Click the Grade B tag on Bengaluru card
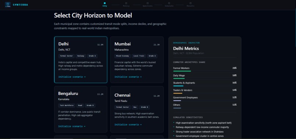 click(x=90, y=105)
